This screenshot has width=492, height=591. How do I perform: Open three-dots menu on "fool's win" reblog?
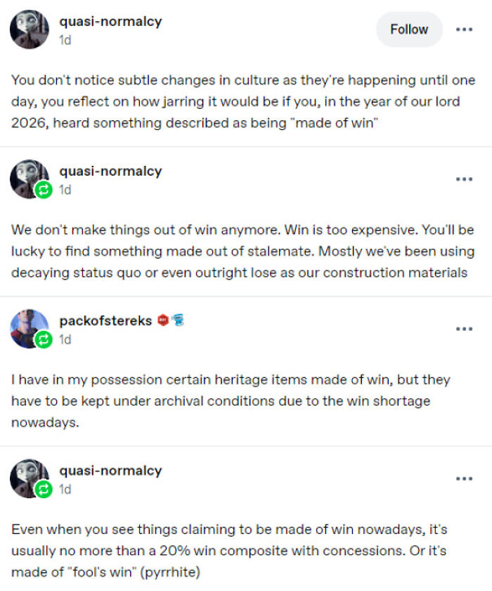coord(464,479)
